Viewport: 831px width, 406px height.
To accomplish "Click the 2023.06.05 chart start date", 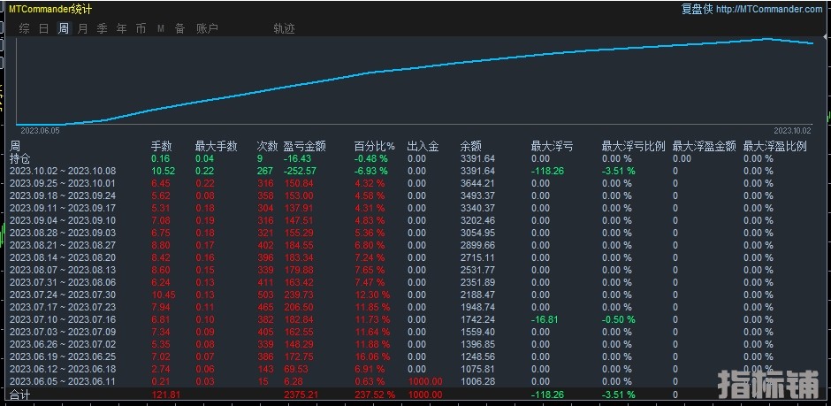I will pos(41,131).
